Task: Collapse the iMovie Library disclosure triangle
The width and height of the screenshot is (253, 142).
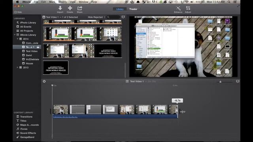Action: click(15, 35)
